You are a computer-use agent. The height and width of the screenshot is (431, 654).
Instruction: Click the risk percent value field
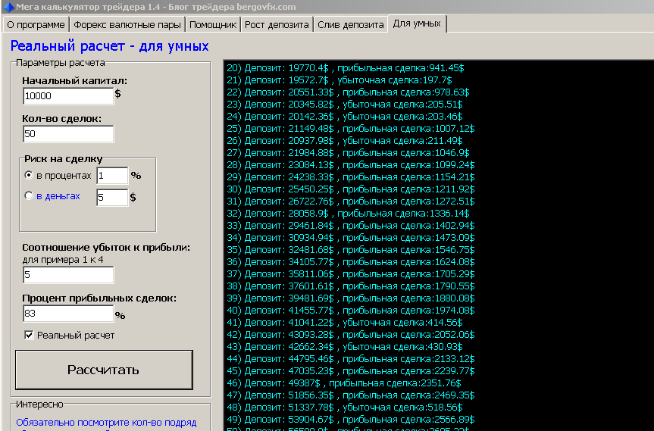112,176
